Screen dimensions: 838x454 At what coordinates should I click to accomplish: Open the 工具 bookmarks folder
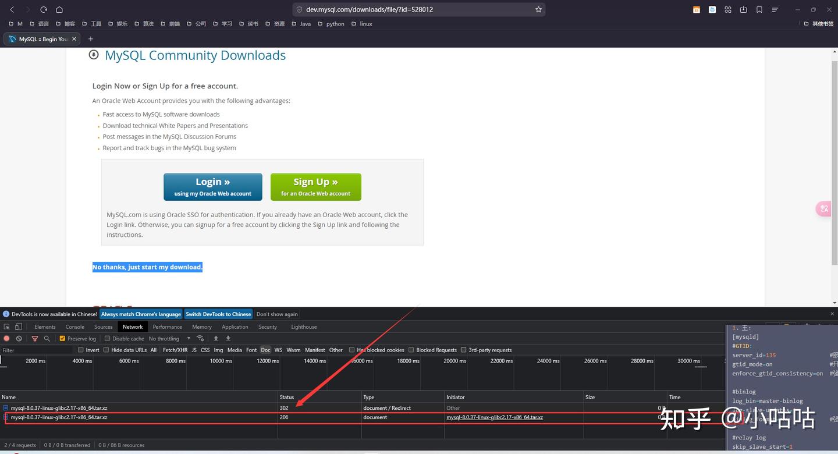pyautogui.click(x=91, y=24)
